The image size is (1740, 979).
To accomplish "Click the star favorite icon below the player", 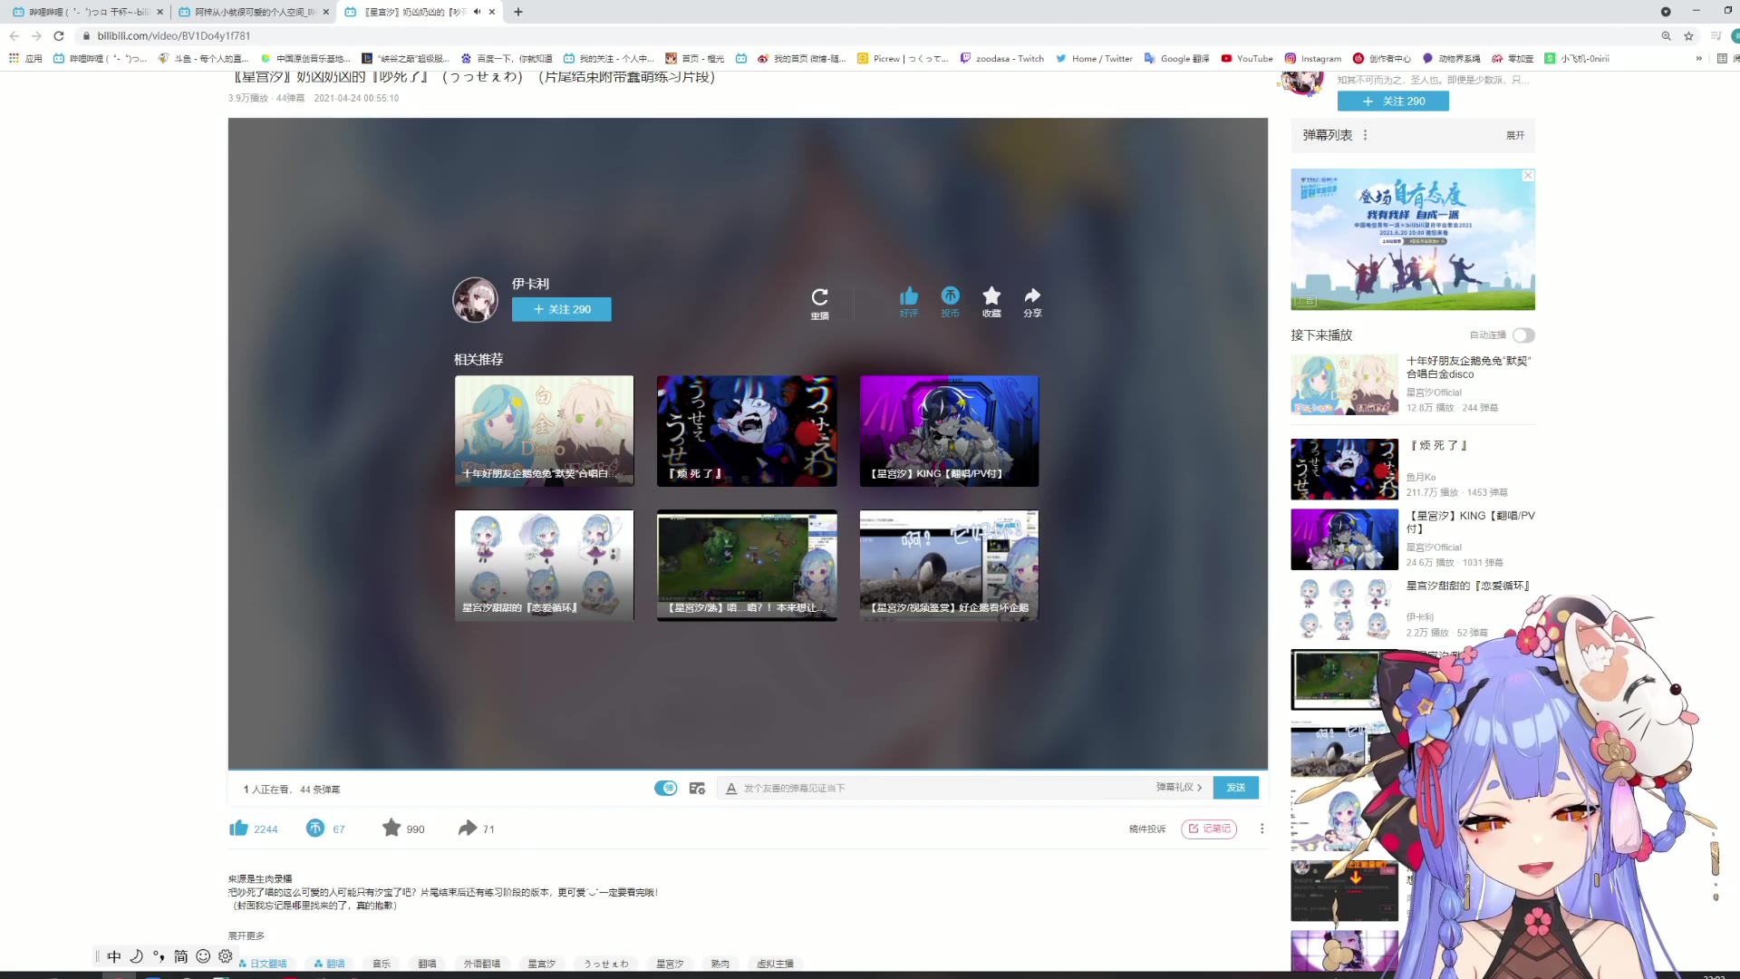I will [x=391, y=828].
